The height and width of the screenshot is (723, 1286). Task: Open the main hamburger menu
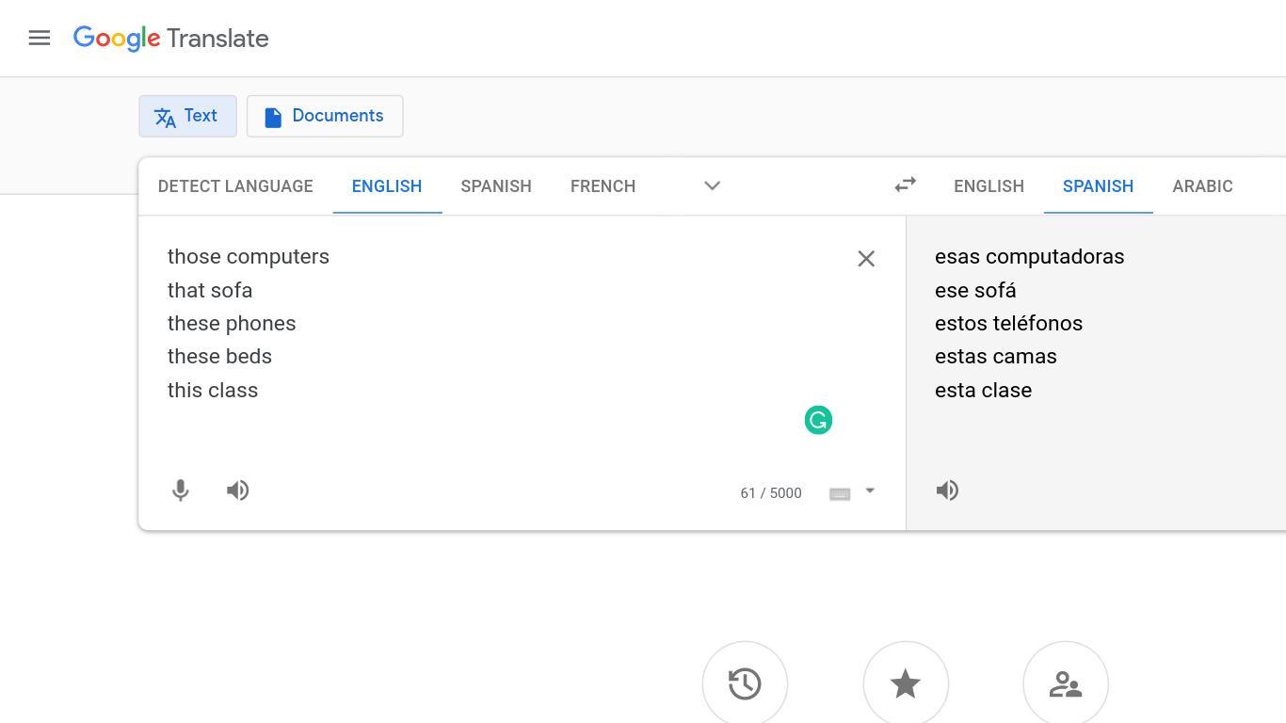point(39,39)
